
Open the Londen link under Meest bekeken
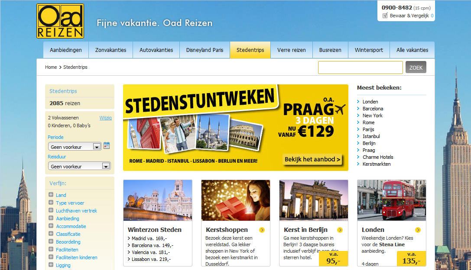370,102
